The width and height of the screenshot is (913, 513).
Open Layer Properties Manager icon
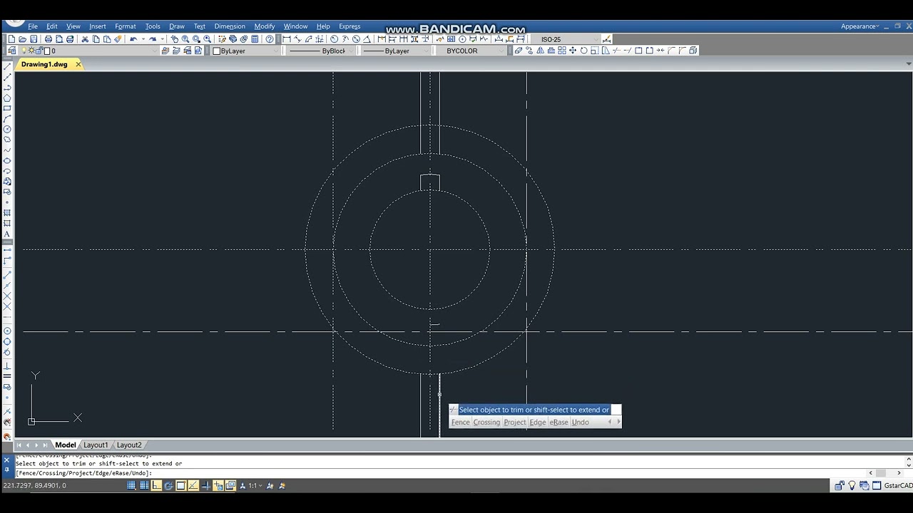coord(12,51)
